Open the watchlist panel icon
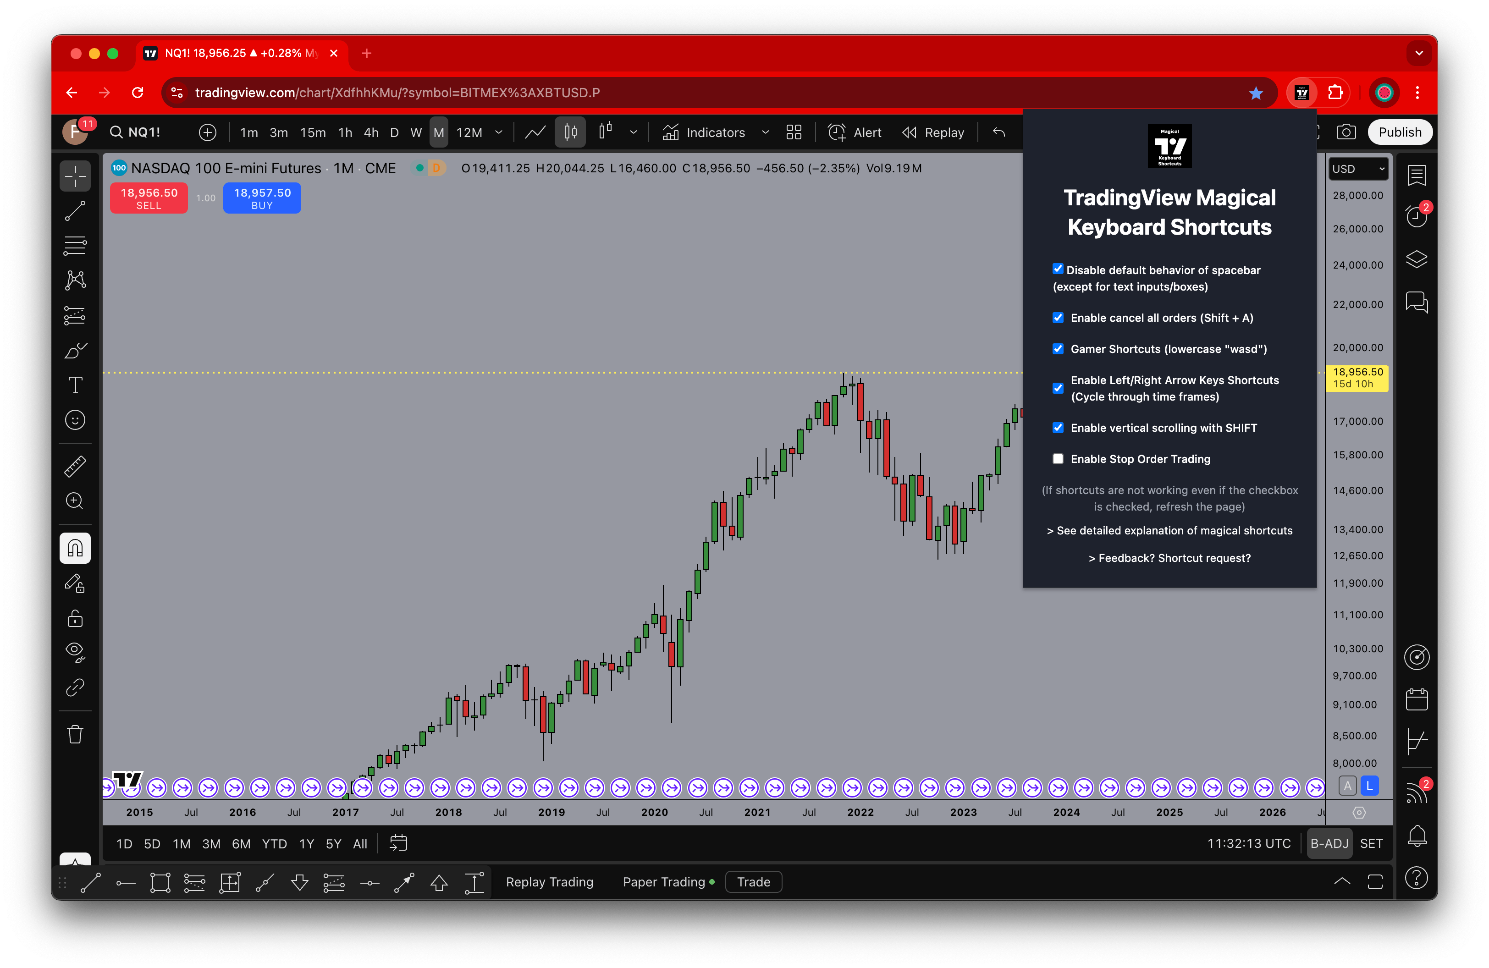This screenshot has height=968, width=1489. point(1417,175)
